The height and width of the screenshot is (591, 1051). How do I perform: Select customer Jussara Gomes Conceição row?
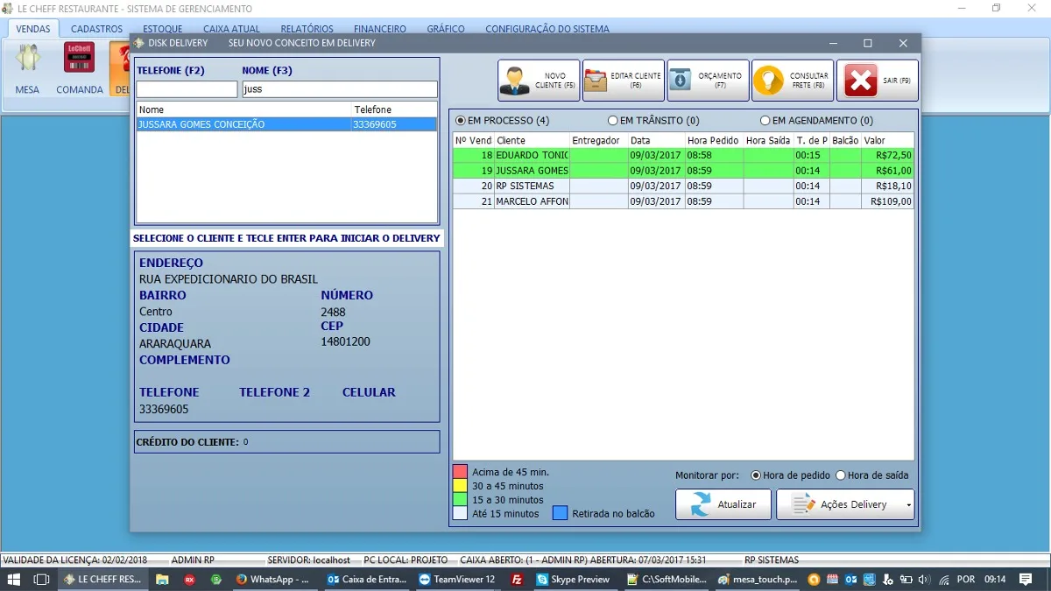tap(286, 124)
